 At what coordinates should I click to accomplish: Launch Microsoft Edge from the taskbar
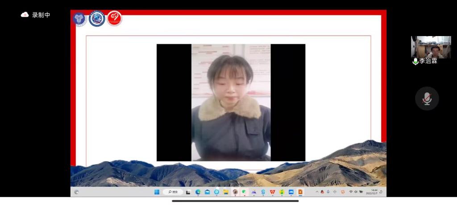pos(198,192)
